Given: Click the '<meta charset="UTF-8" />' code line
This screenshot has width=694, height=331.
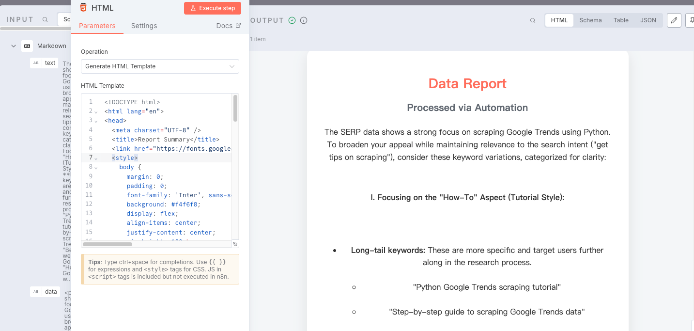Looking at the screenshot, I should point(156,130).
